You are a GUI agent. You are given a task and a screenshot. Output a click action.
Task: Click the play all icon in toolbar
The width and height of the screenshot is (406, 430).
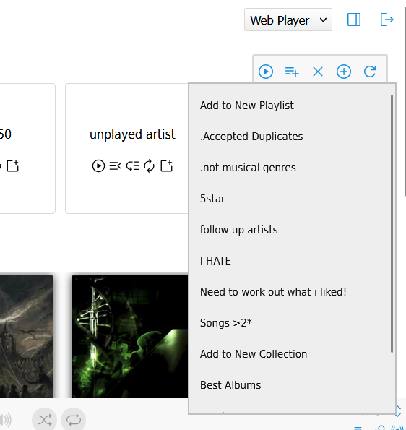pyautogui.click(x=266, y=72)
